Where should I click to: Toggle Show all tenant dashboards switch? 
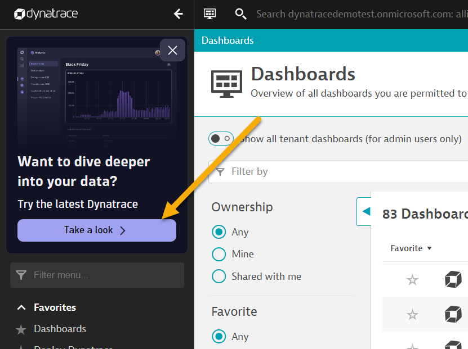coord(221,138)
